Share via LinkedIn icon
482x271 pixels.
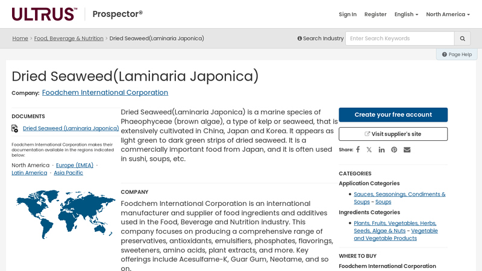coord(381,149)
